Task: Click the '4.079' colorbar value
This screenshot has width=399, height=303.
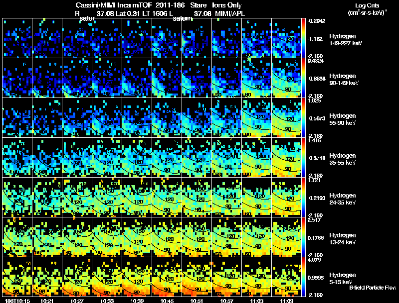Action: point(314,260)
